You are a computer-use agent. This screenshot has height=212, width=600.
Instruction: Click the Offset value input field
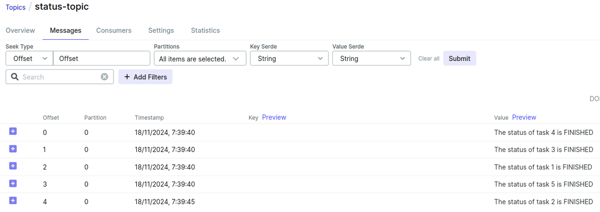click(x=101, y=58)
